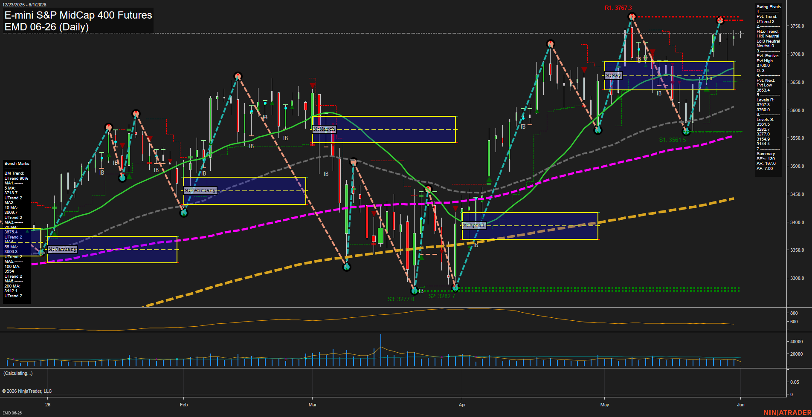The height and width of the screenshot is (417, 812).
Task: Click the NINJATRADER logo
Action: pyautogui.click(x=787, y=413)
